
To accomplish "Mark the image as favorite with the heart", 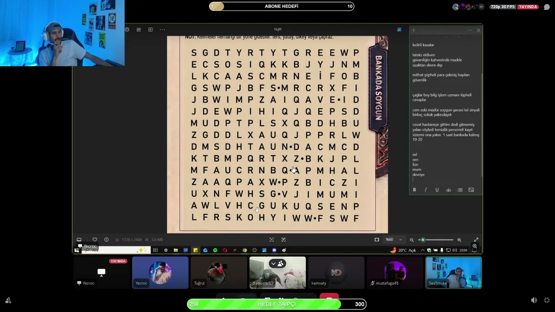I will (95, 240).
